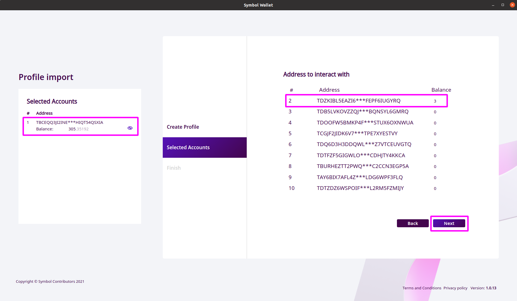The height and width of the screenshot is (301, 517).
Task: Close the Symbol Wallet window
Action: (x=512, y=5)
